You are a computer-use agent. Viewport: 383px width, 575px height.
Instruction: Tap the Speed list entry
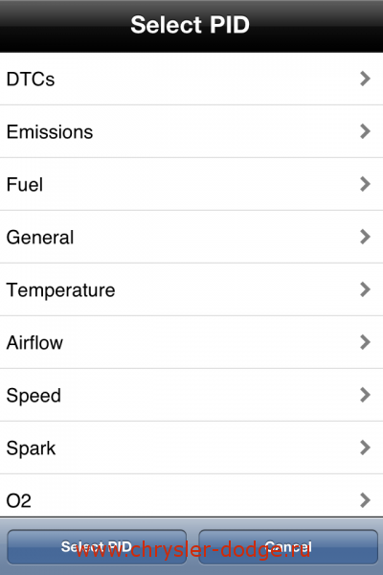(191, 395)
